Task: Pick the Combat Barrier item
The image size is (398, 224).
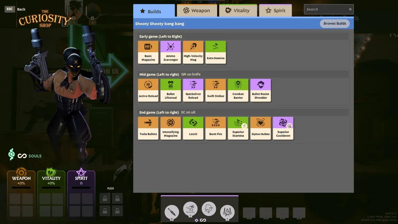Action: 238,90
